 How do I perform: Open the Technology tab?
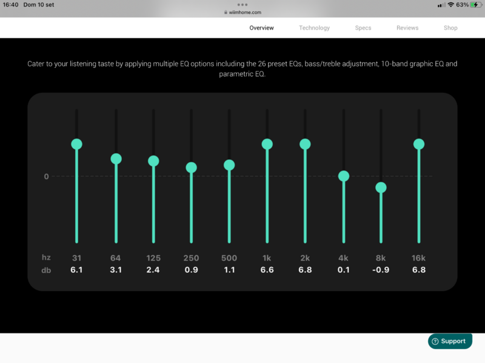pos(314,28)
